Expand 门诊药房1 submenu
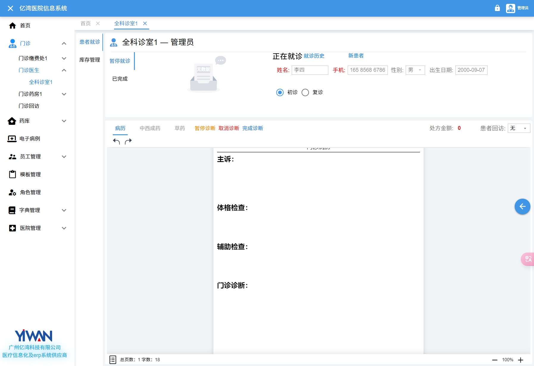The image size is (534, 366). pyautogui.click(x=64, y=94)
